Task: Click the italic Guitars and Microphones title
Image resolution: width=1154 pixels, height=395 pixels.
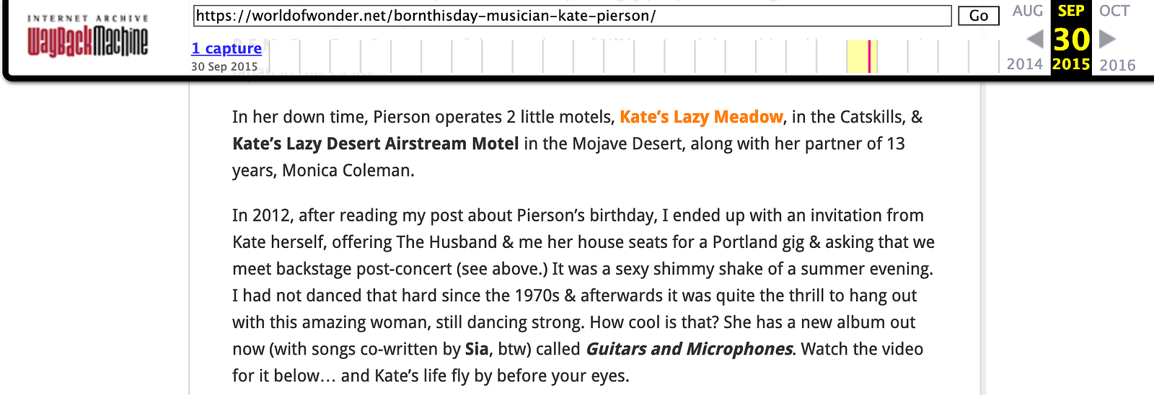Action: click(689, 349)
